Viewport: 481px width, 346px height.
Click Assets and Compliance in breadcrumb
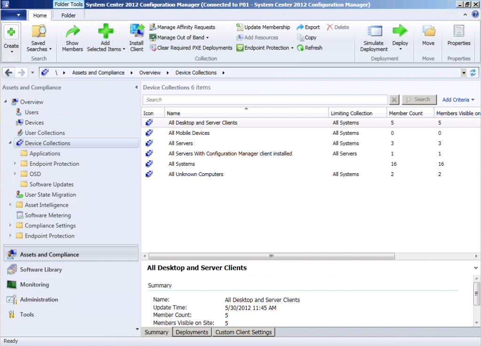point(98,73)
